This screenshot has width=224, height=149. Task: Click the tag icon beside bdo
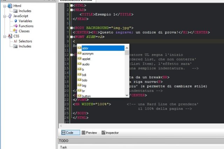[79, 80]
